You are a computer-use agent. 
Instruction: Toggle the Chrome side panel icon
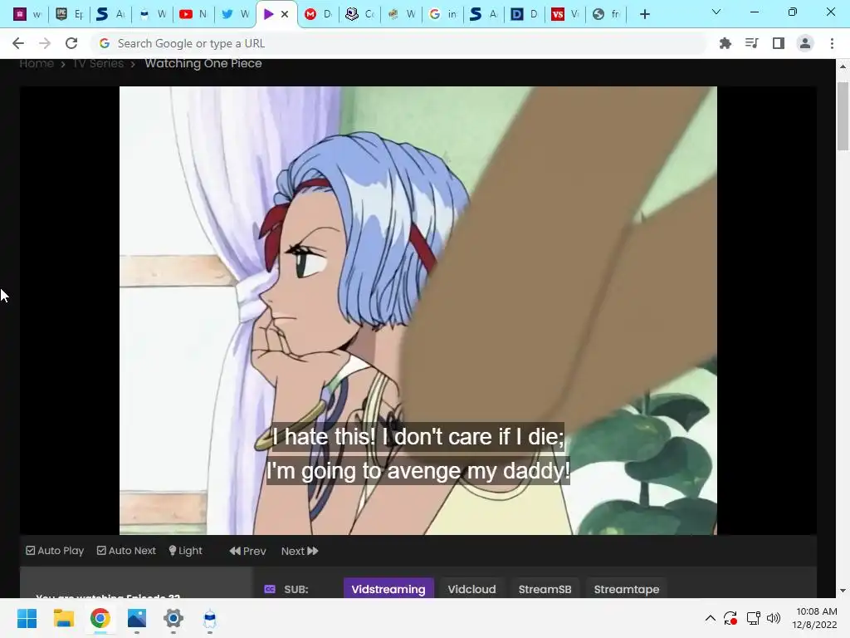point(779,43)
